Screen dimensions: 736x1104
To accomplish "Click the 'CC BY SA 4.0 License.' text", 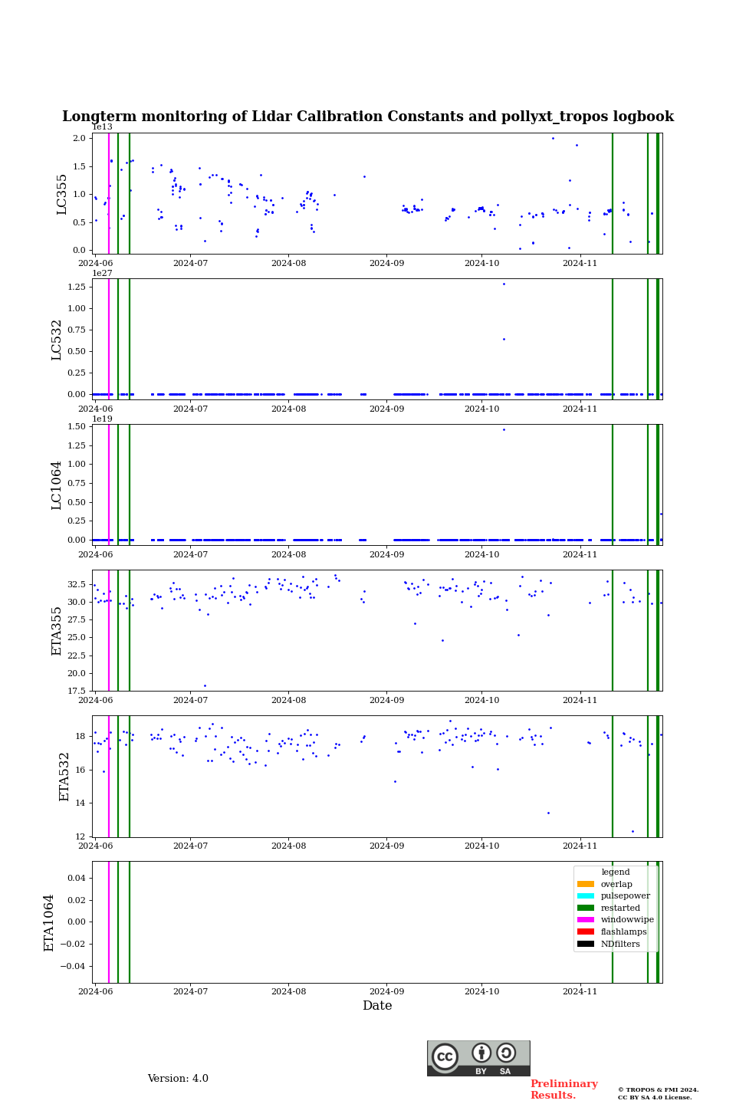I will click(x=655, y=1097).
